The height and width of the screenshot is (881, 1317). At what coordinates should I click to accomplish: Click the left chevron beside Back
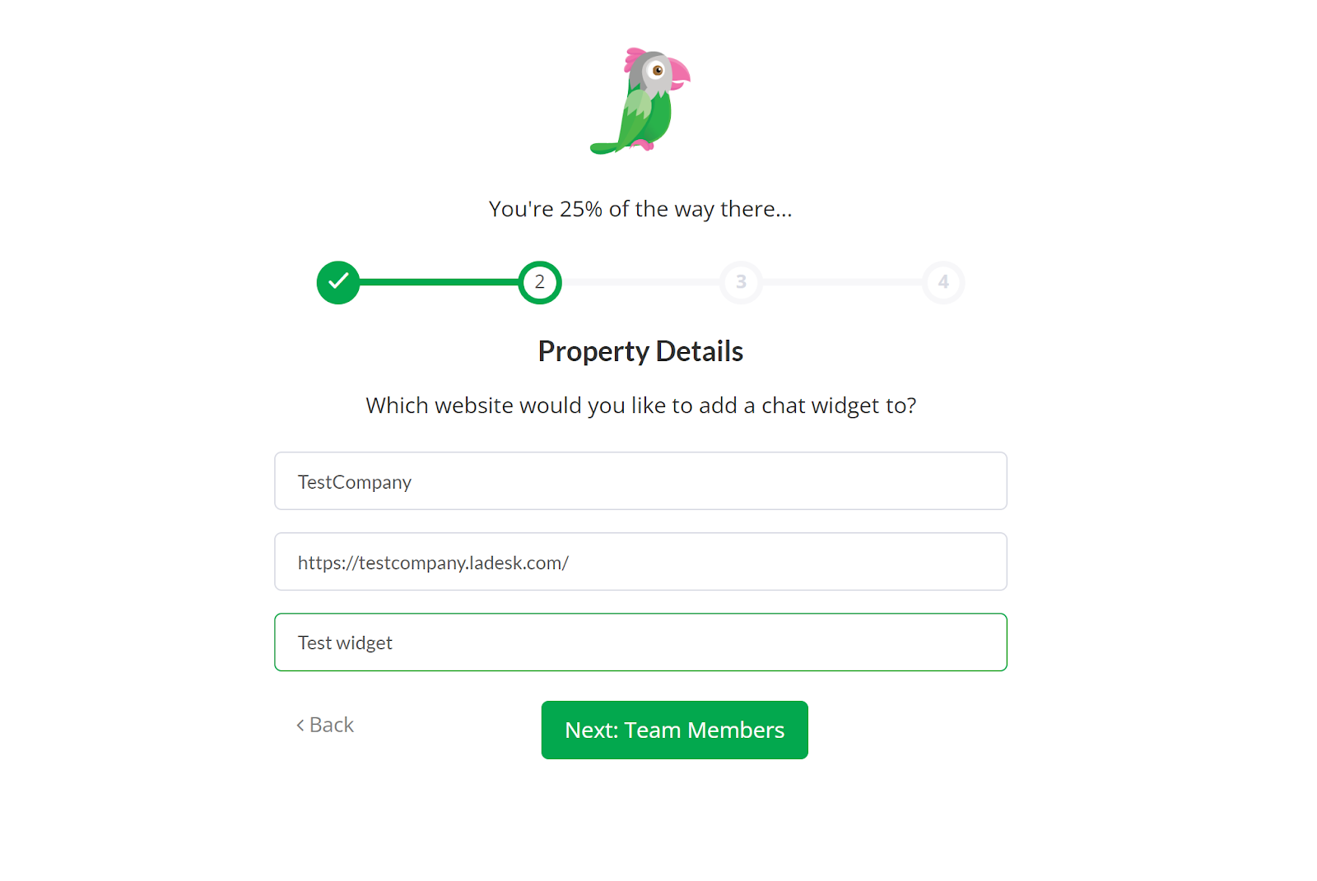point(300,725)
